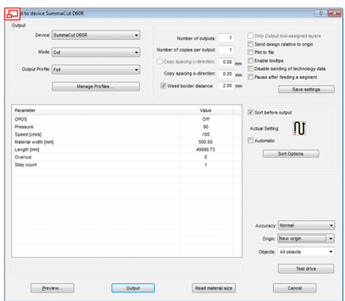Viewport: 345px width, 301px height.
Task: Click Copy spacing x-direction value field
Action: click(226, 74)
